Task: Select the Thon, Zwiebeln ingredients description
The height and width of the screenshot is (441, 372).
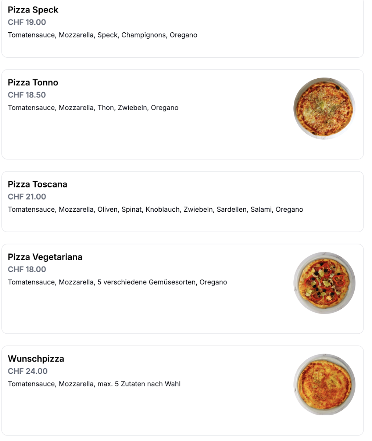Action: coord(93,108)
